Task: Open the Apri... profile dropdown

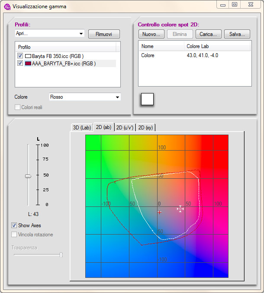Action: (49, 34)
